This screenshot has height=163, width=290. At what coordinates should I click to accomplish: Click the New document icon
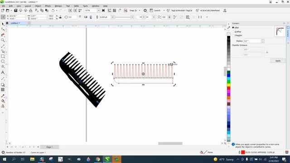click(x=3, y=10)
